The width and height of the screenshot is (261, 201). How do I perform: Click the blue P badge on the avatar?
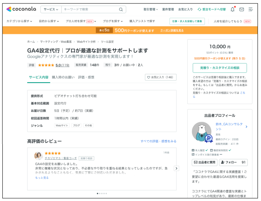click(x=209, y=138)
